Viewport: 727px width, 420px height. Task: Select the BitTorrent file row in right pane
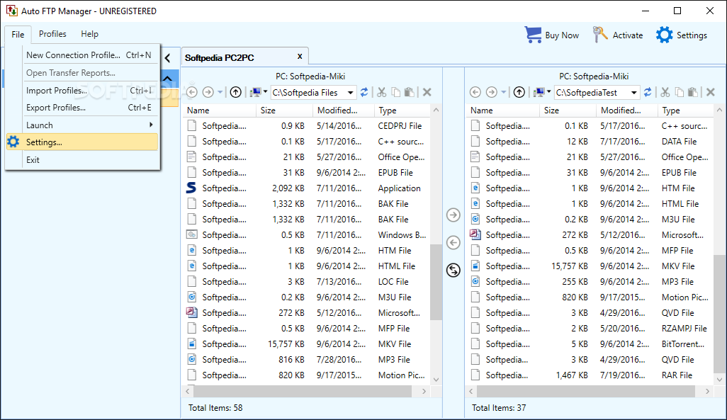(590, 344)
